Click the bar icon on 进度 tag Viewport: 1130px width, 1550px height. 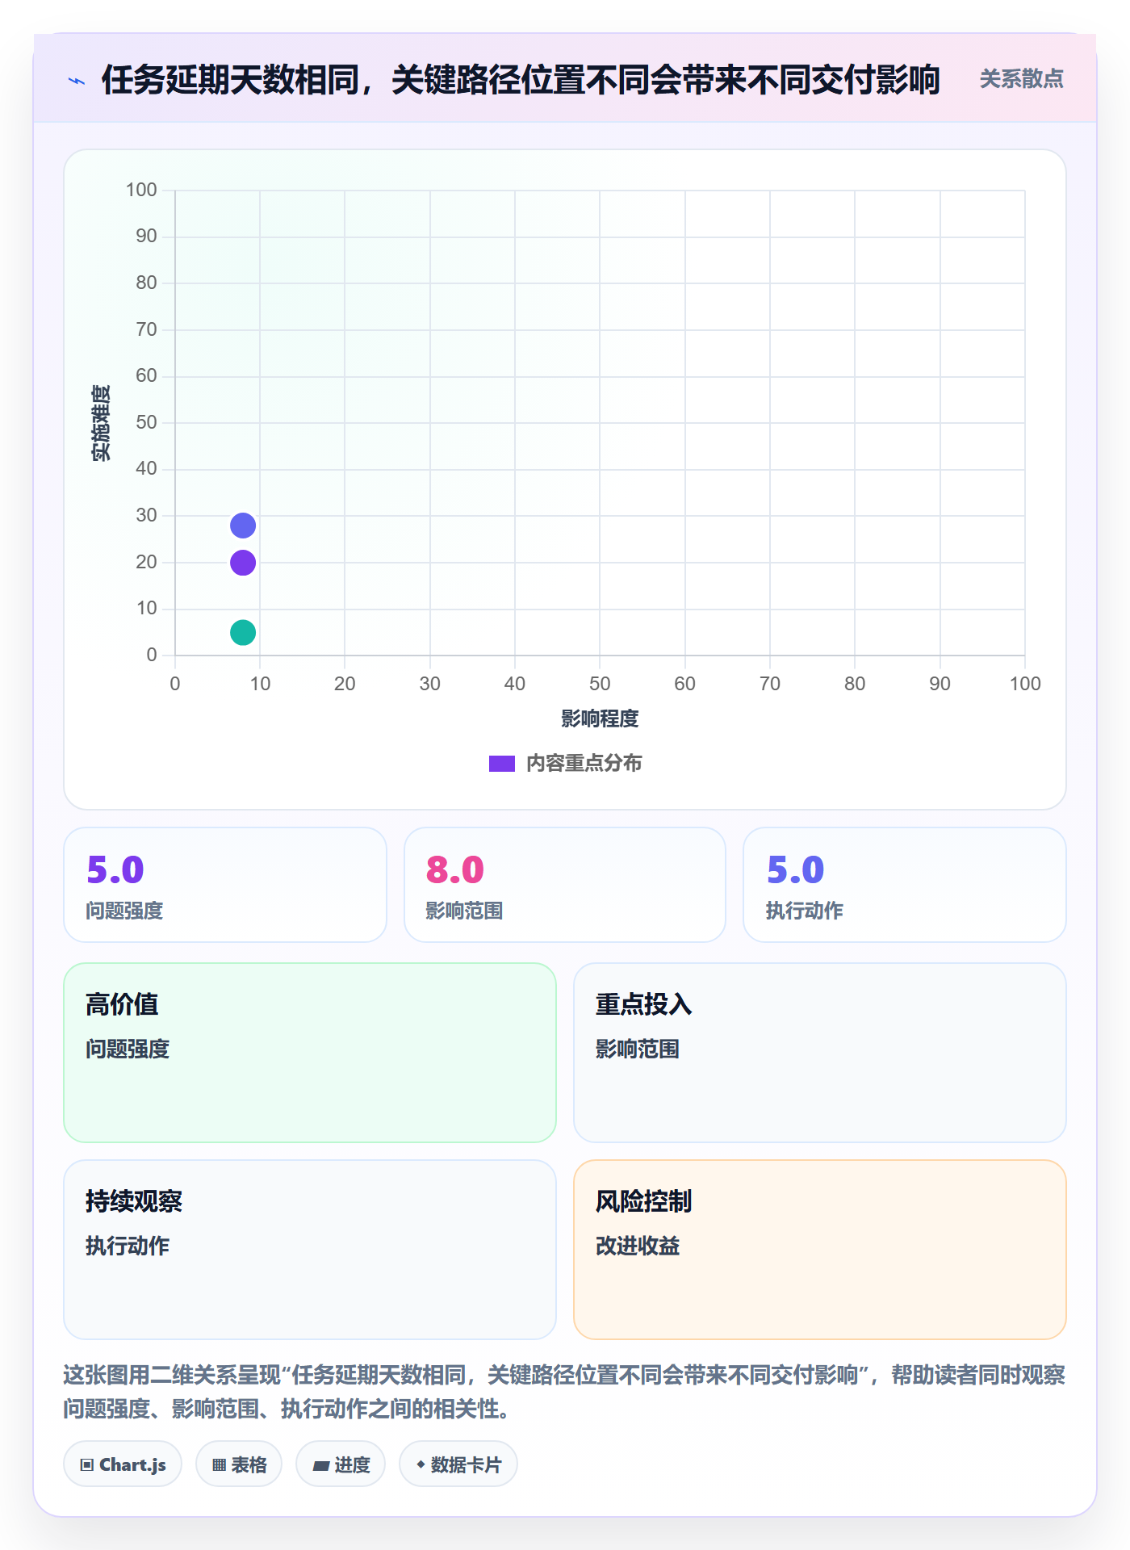(320, 1465)
